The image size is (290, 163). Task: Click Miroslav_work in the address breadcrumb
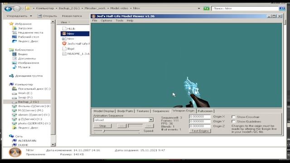(95, 8)
